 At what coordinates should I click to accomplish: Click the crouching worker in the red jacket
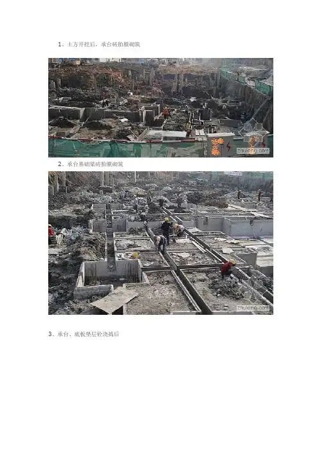coord(228,268)
